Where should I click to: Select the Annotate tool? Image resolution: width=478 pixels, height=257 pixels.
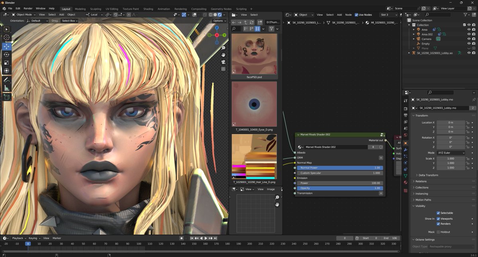tap(7, 80)
